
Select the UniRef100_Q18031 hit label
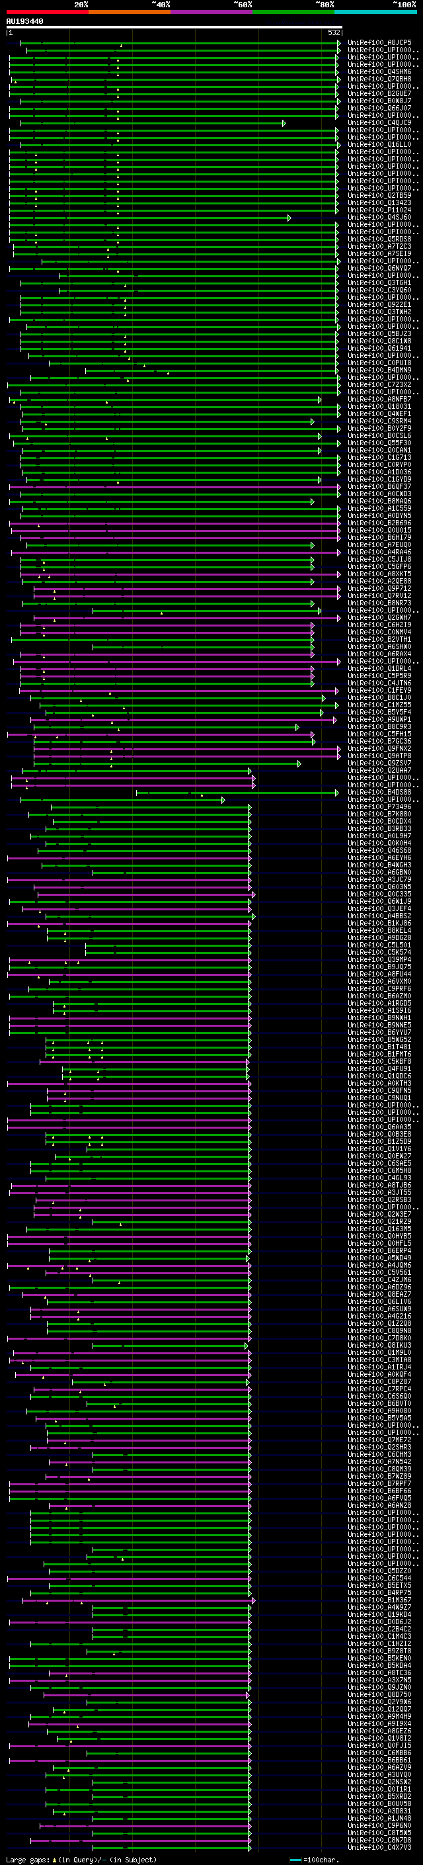379,406
